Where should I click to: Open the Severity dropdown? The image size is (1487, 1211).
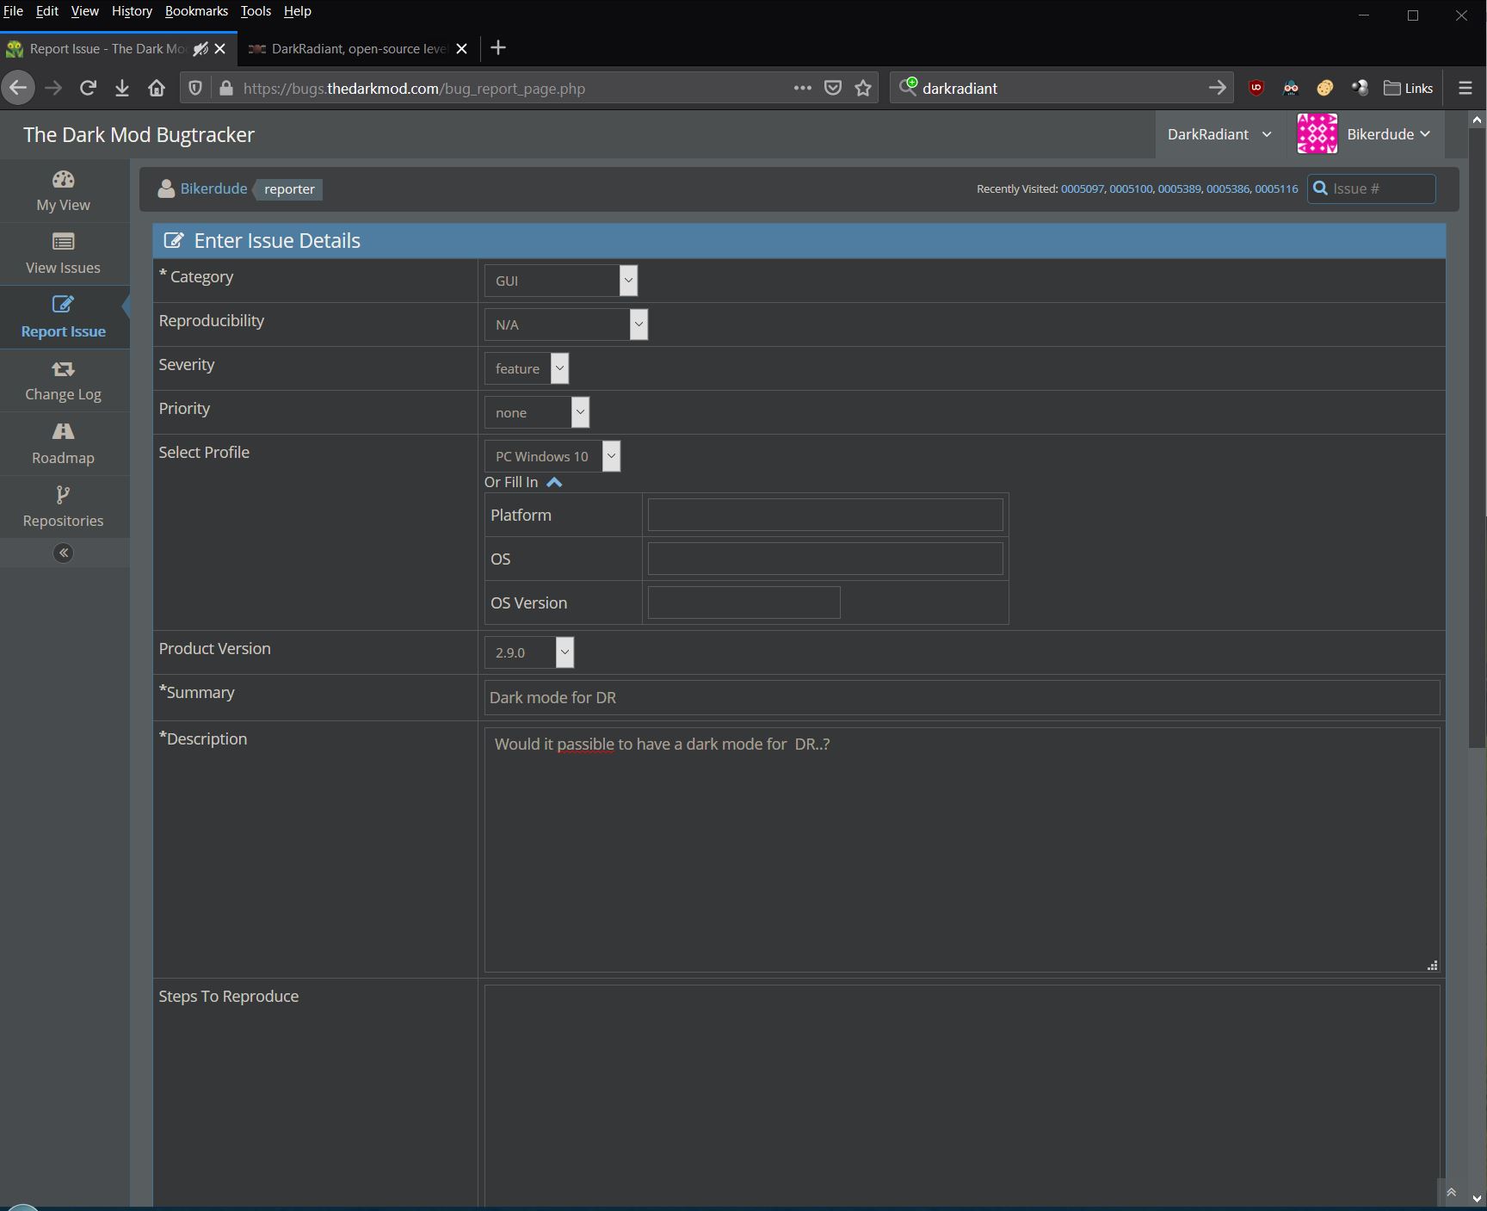pos(526,368)
